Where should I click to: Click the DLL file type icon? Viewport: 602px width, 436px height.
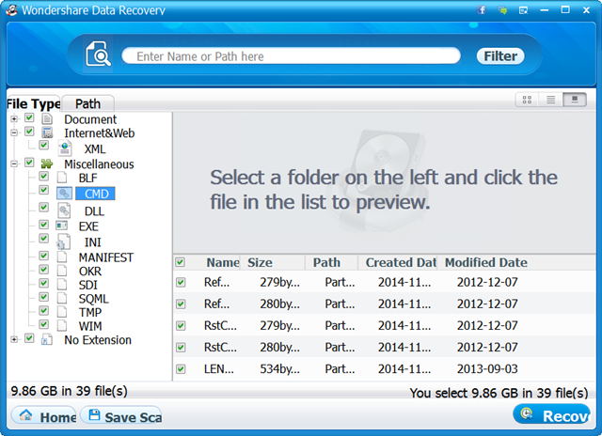(64, 210)
